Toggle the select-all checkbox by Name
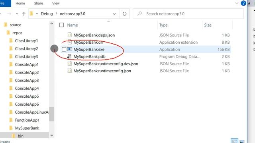 (61, 25)
